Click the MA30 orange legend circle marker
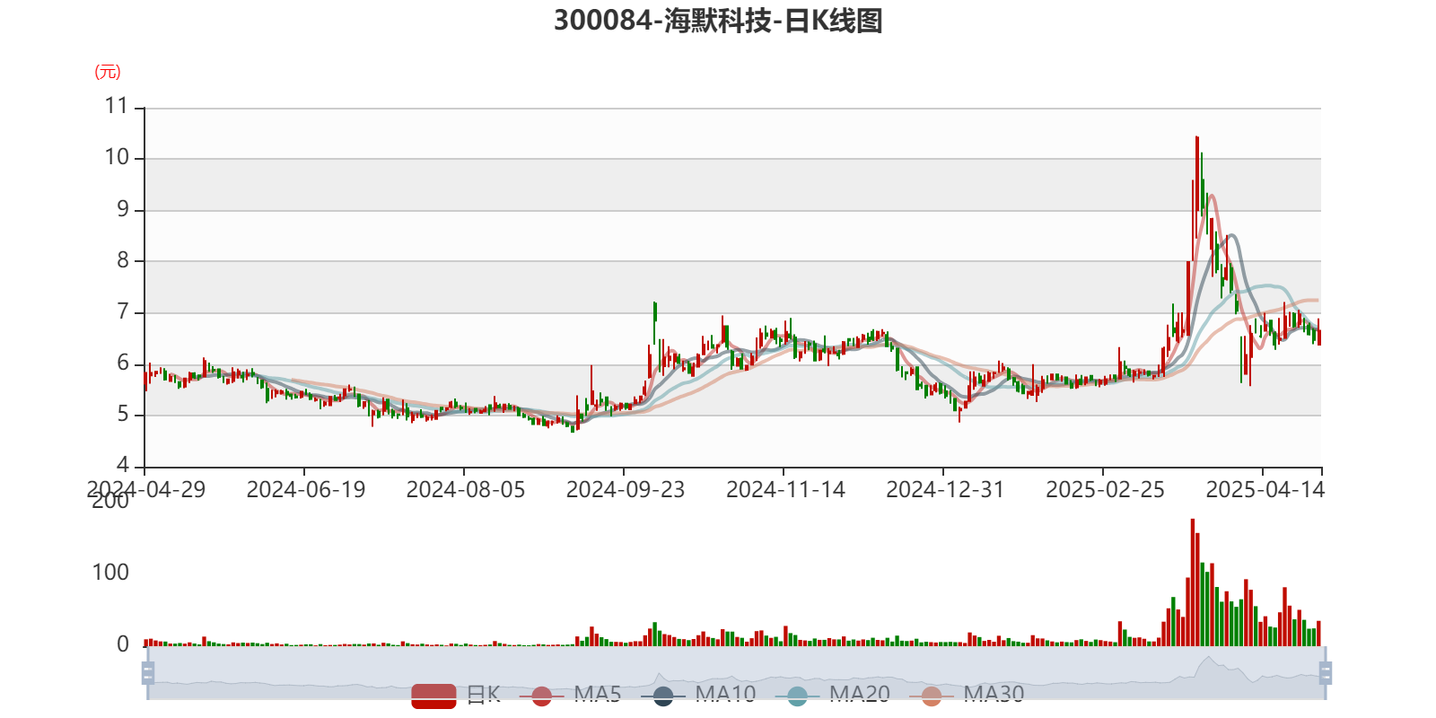 click(x=932, y=696)
